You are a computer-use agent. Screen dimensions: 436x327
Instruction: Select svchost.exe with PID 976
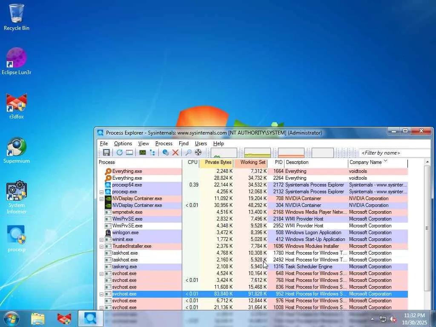(253, 301)
